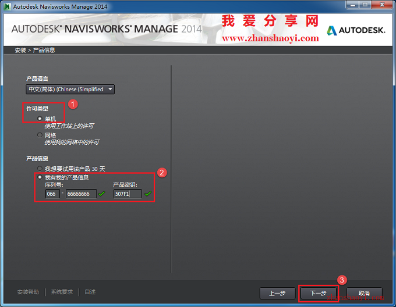Click the green checkmark next to the product key
This screenshot has height=307, width=396.
click(148, 194)
